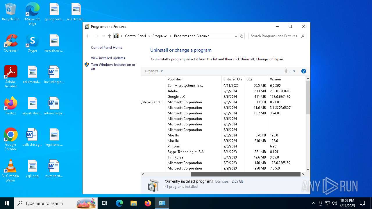Go back in Control Panel navigation
The height and width of the screenshot is (209, 372).
(x=88, y=36)
